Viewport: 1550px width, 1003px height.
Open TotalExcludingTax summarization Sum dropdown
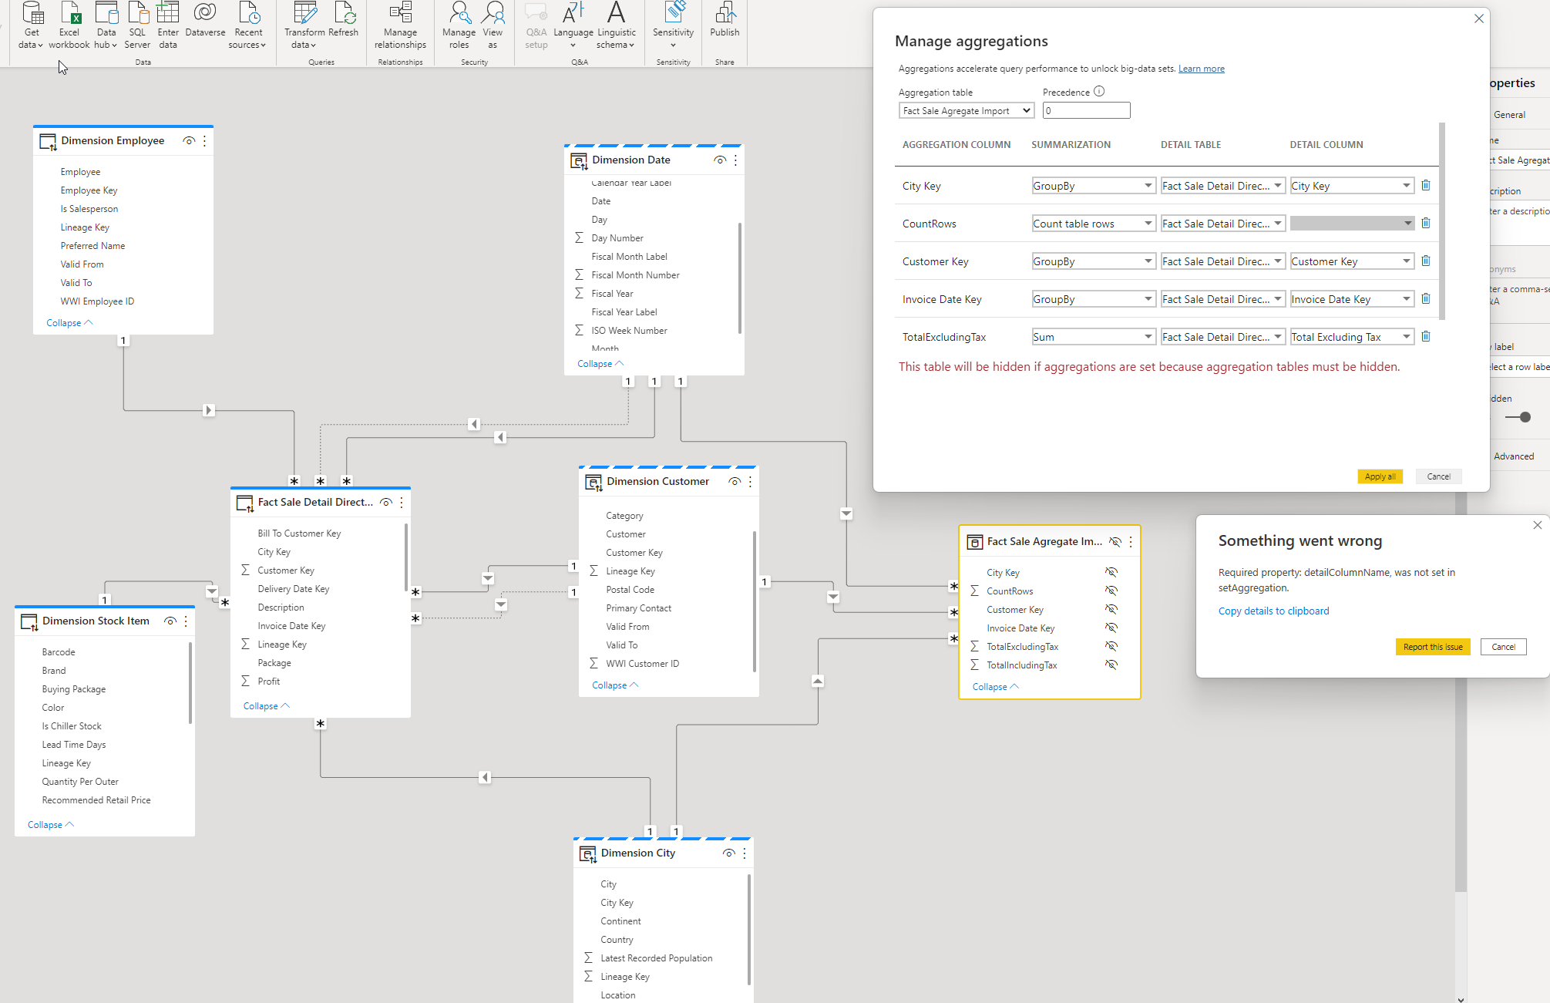coord(1094,337)
